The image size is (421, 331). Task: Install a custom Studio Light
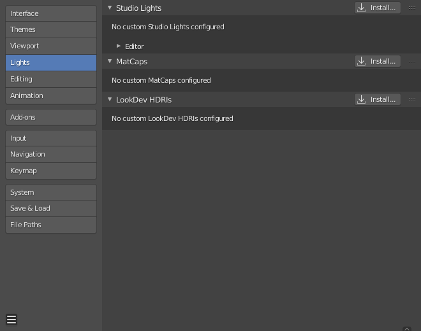(378, 8)
